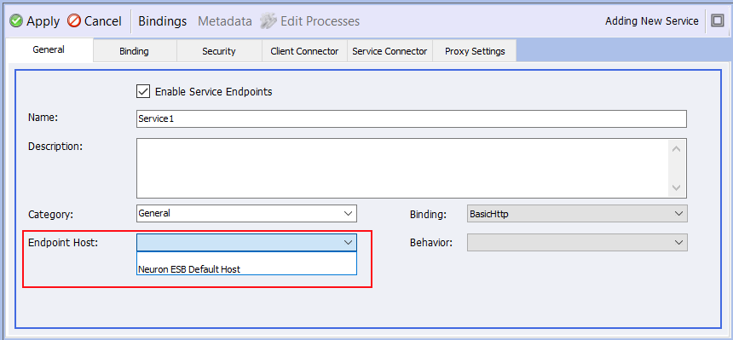
Task: Switch to the Security tab
Action: click(x=219, y=51)
